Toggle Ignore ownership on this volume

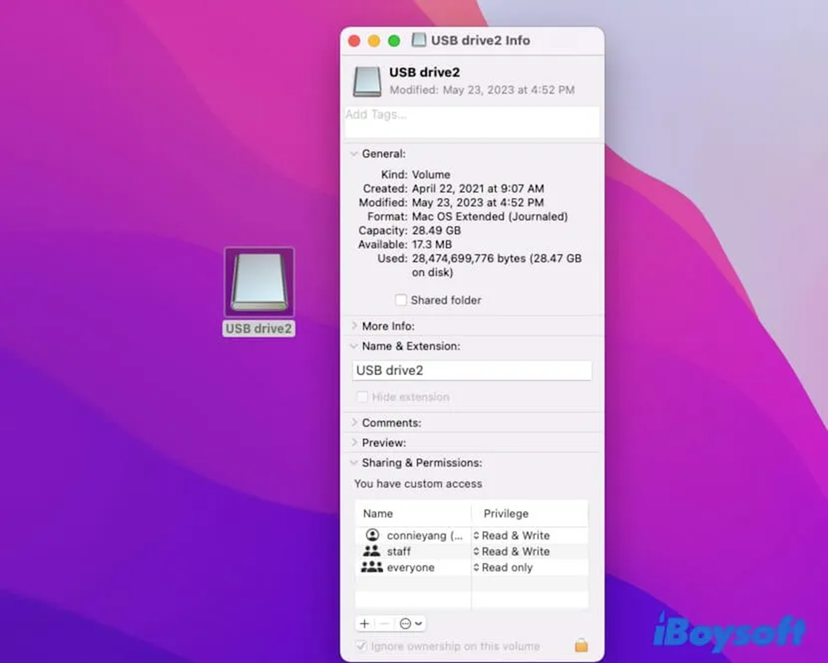pyautogui.click(x=361, y=646)
